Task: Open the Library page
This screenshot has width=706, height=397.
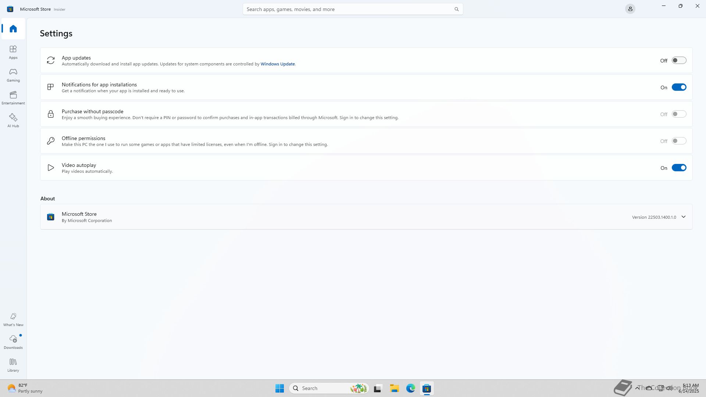Action: 13,365
